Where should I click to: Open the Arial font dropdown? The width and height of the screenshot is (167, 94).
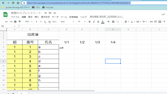[67, 22]
